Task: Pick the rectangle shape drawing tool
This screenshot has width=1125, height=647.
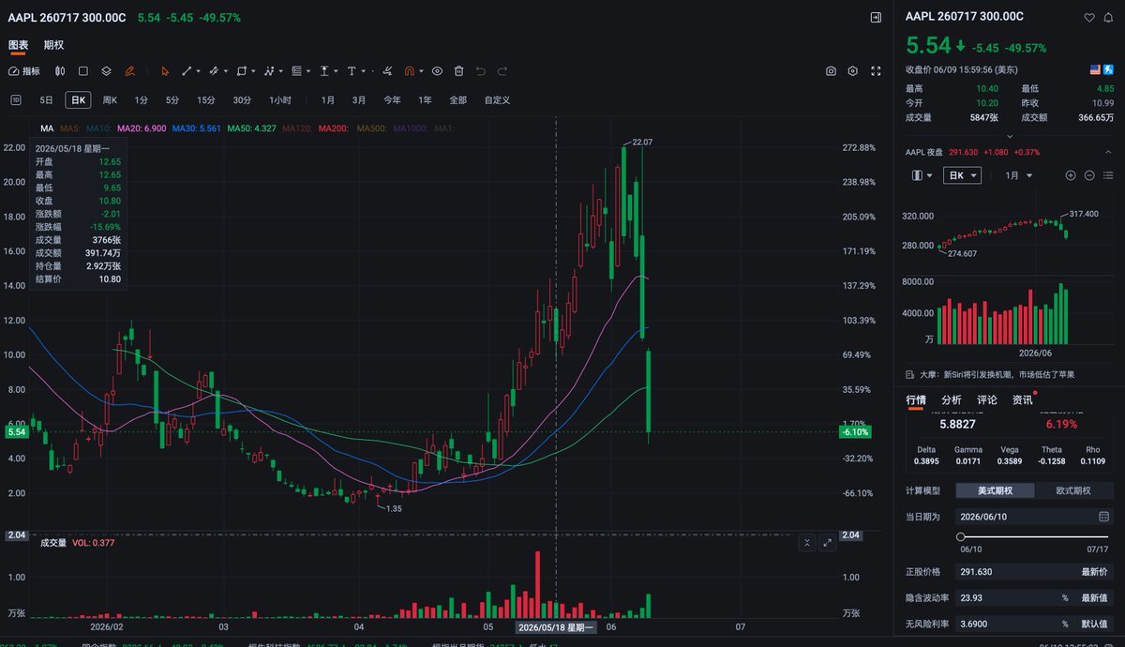Action: point(241,71)
